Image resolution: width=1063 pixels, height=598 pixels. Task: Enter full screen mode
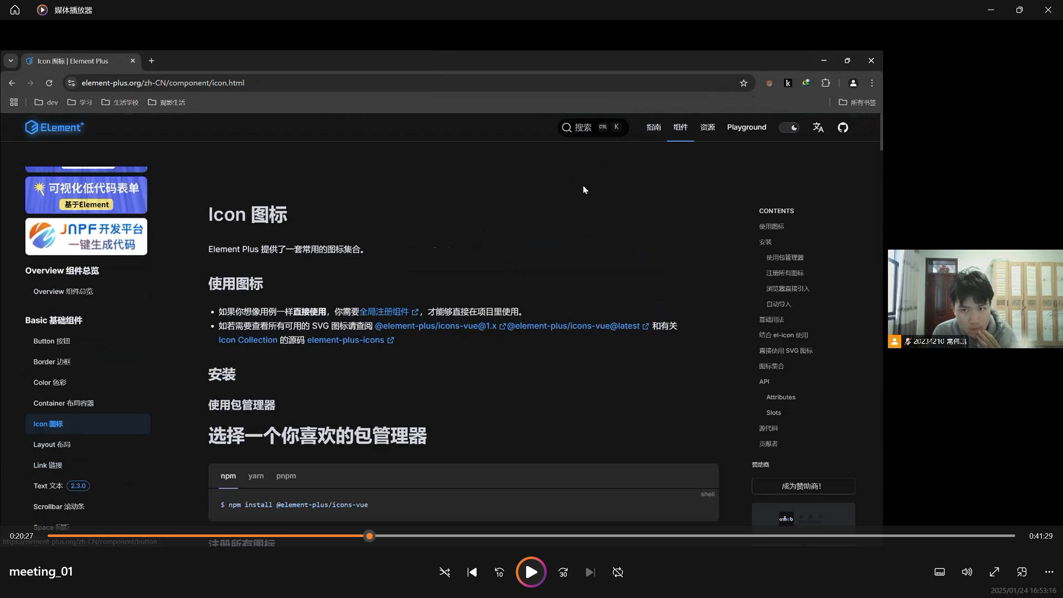[994, 572]
